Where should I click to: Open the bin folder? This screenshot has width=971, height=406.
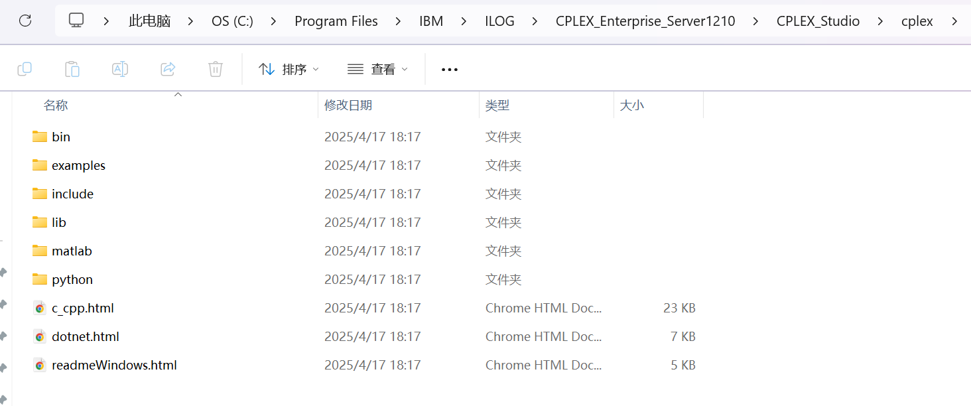[x=60, y=137]
